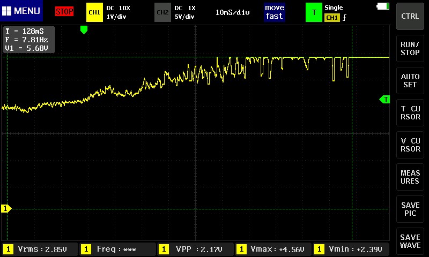Select the gray CH2 channel indicator
Image resolution: width=429 pixels, height=257 pixels.
click(162, 12)
